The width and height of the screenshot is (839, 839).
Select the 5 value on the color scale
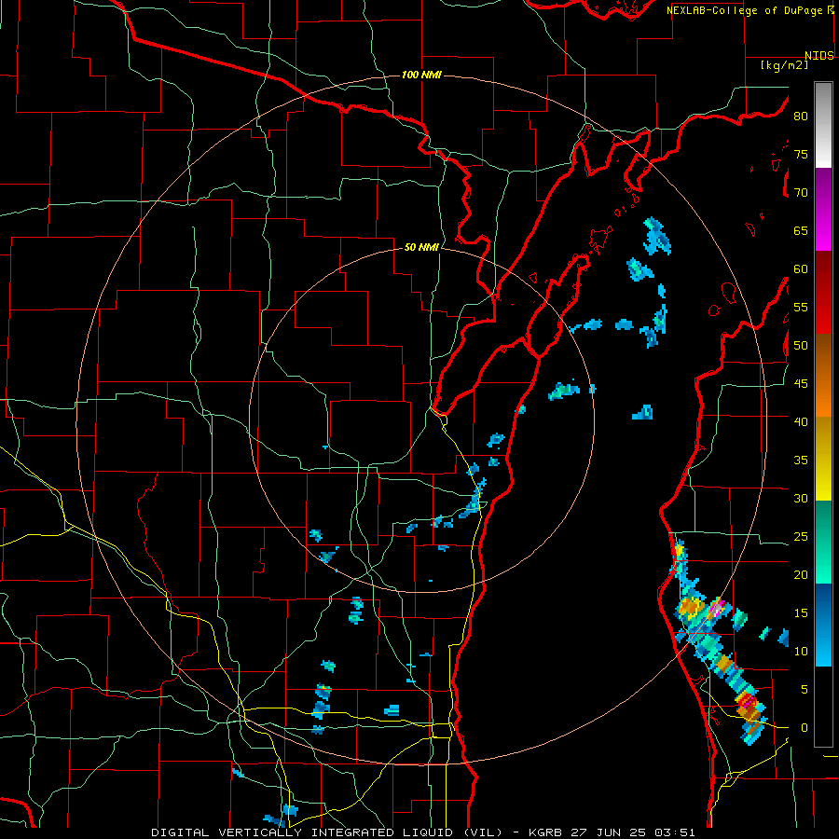coord(805,690)
